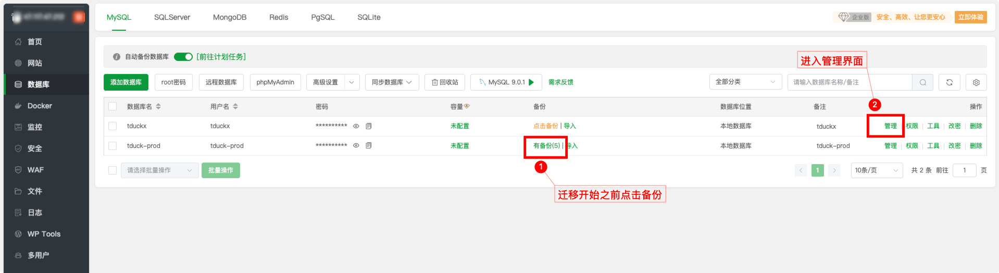Click the 文件 folder icon in sidebar
The image size is (999, 273).
point(18,191)
